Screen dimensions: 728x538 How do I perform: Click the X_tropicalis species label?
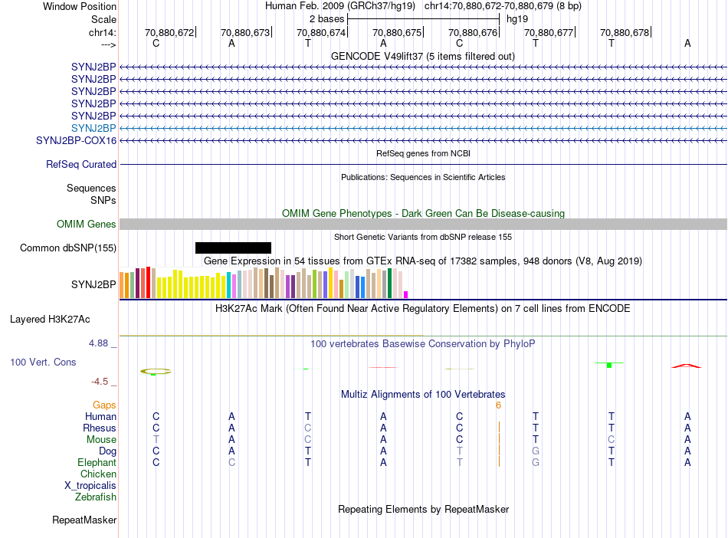pyautogui.click(x=90, y=486)
